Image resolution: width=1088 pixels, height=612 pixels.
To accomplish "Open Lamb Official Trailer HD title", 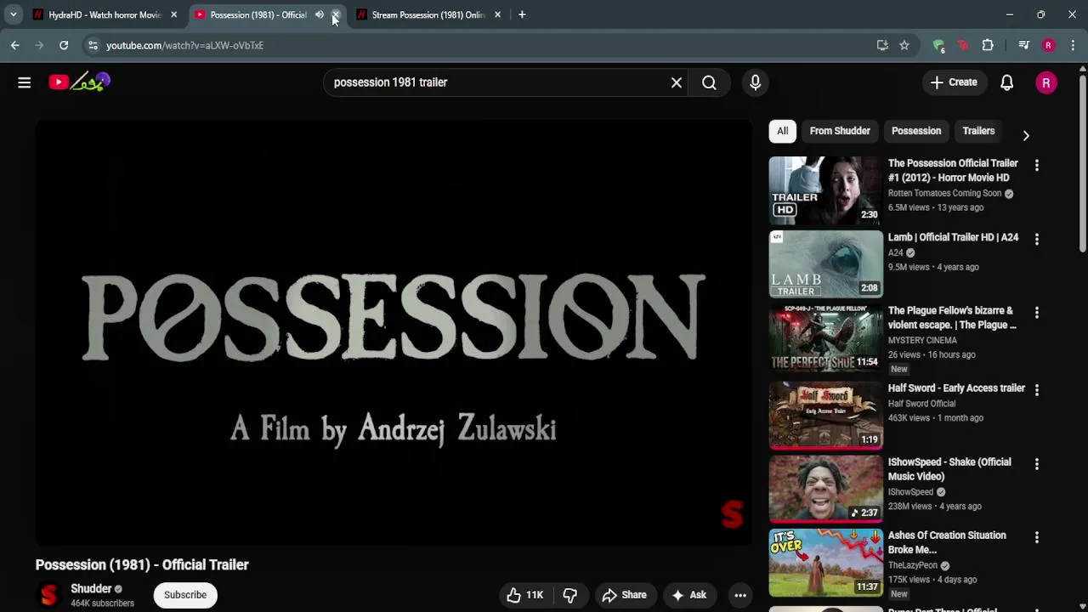I will coord(953,237).
